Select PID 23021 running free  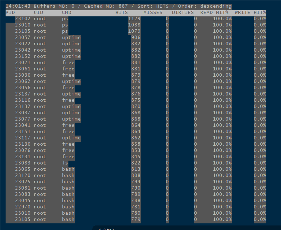pyautogui.click(x=23, y=63)
